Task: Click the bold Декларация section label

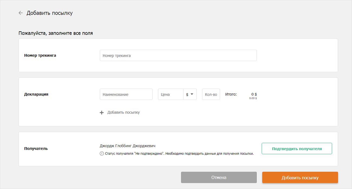Action: 36,94
